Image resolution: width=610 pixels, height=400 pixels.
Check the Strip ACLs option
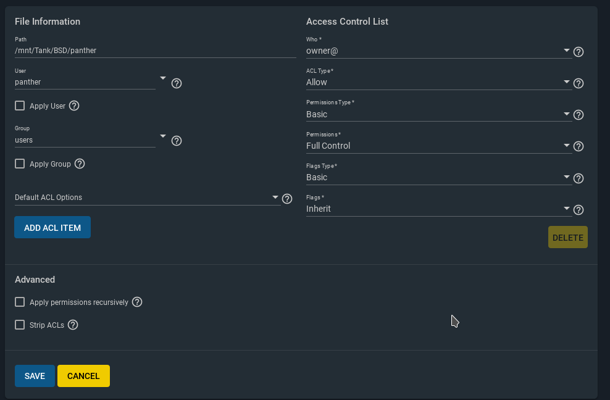20,325
